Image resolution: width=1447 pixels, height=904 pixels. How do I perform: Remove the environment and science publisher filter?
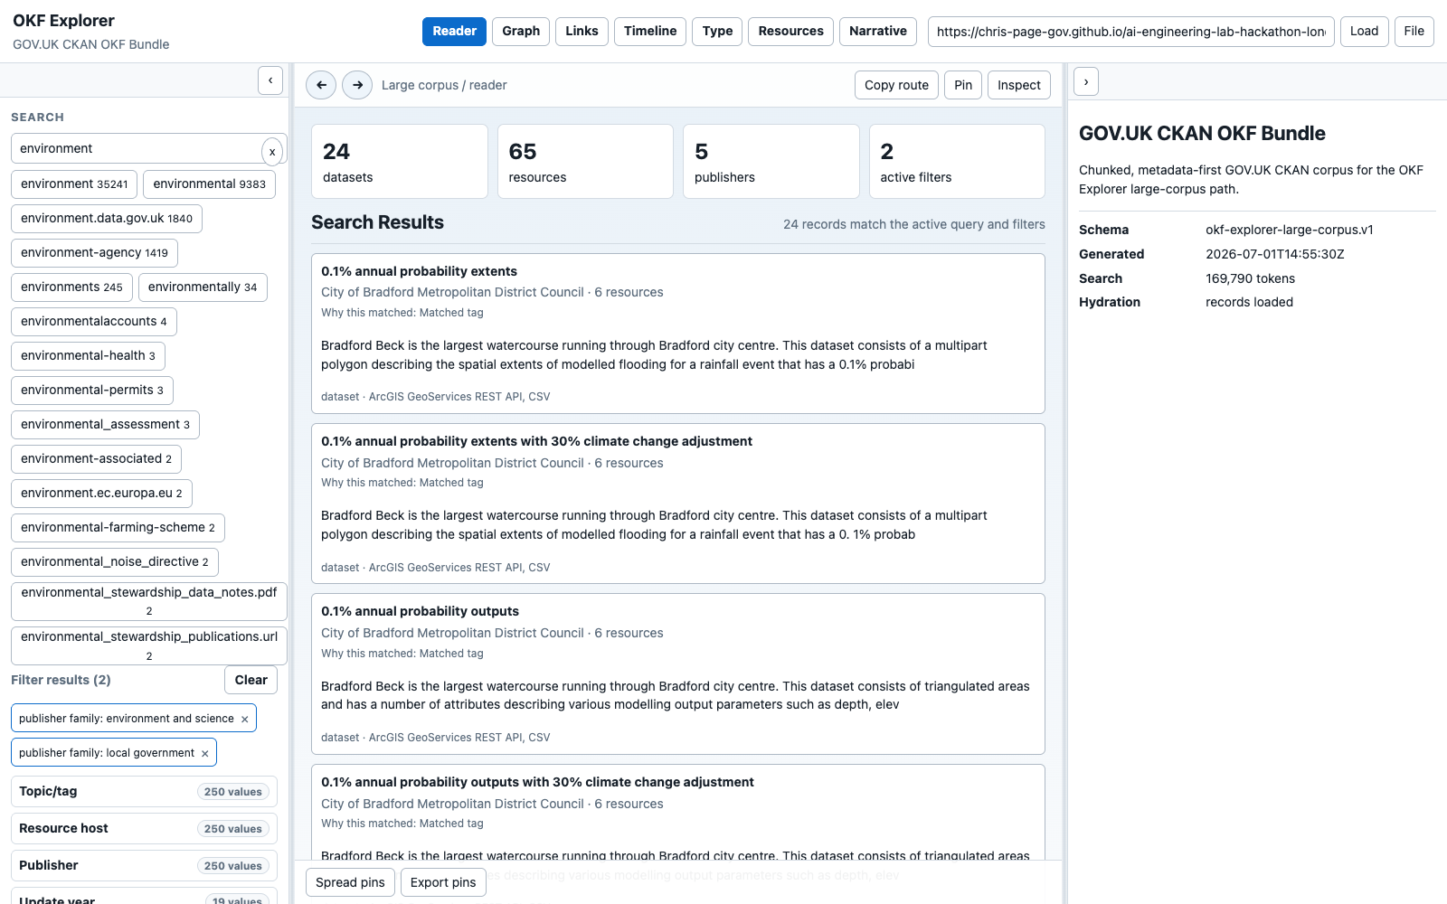[x=244, y=719]
